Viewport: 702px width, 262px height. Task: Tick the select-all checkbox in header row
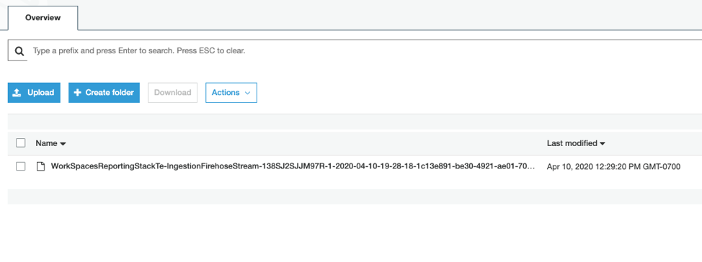tap(21, 143)
